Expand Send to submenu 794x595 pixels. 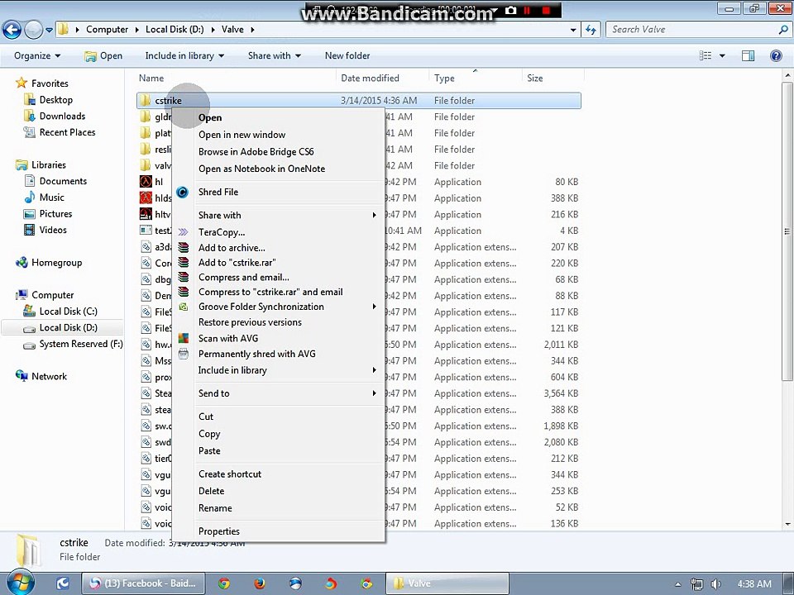pos(374,393)
